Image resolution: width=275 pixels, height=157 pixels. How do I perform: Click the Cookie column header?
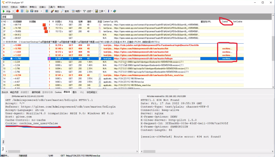(225, 22)
